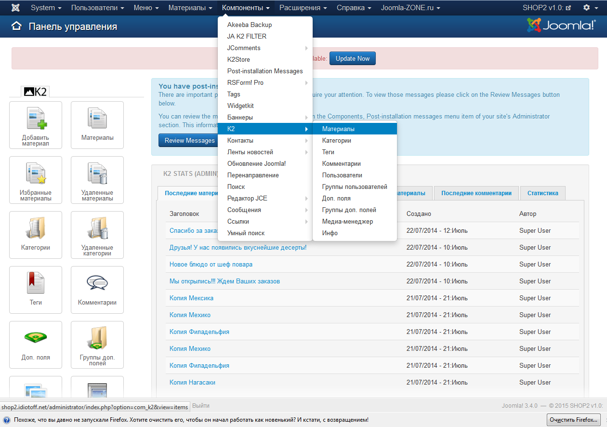Click the K2 logo tab

(35, 92)
